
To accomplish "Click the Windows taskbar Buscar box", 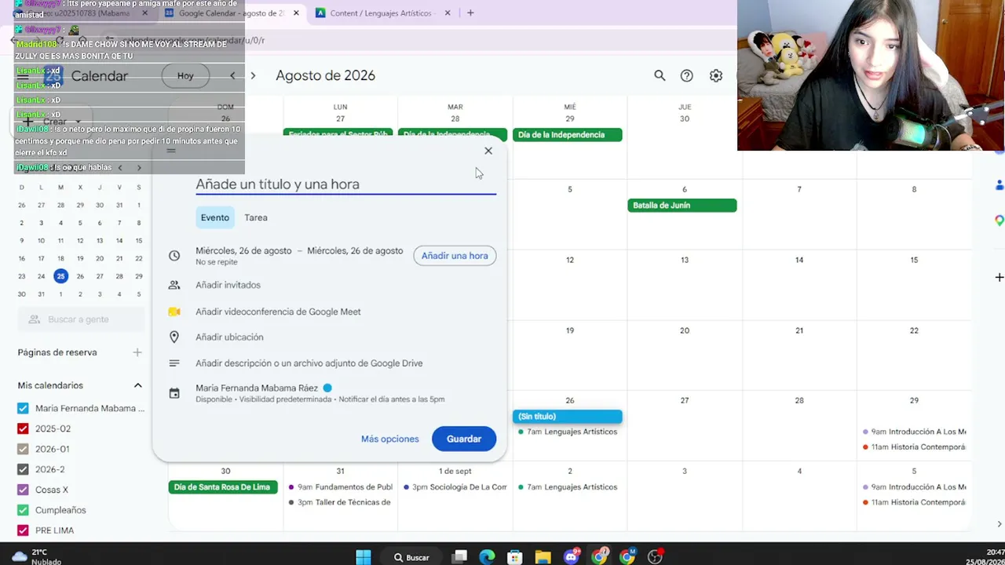I will (x=411, y=557).
